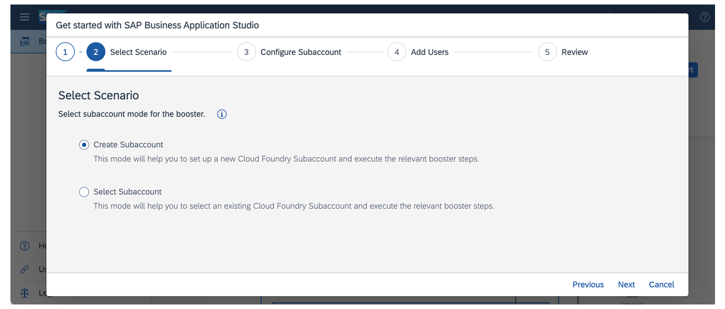
Task: Select the Create Subaccount radio button
Action: (x=84, y=145)
